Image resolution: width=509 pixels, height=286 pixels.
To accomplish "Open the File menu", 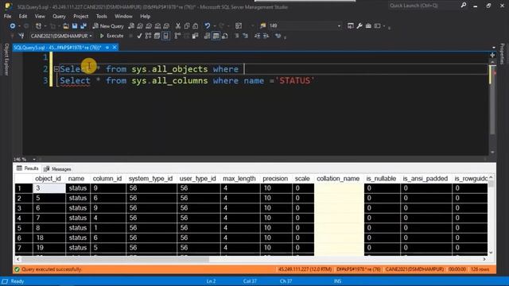I will point(7,16).
